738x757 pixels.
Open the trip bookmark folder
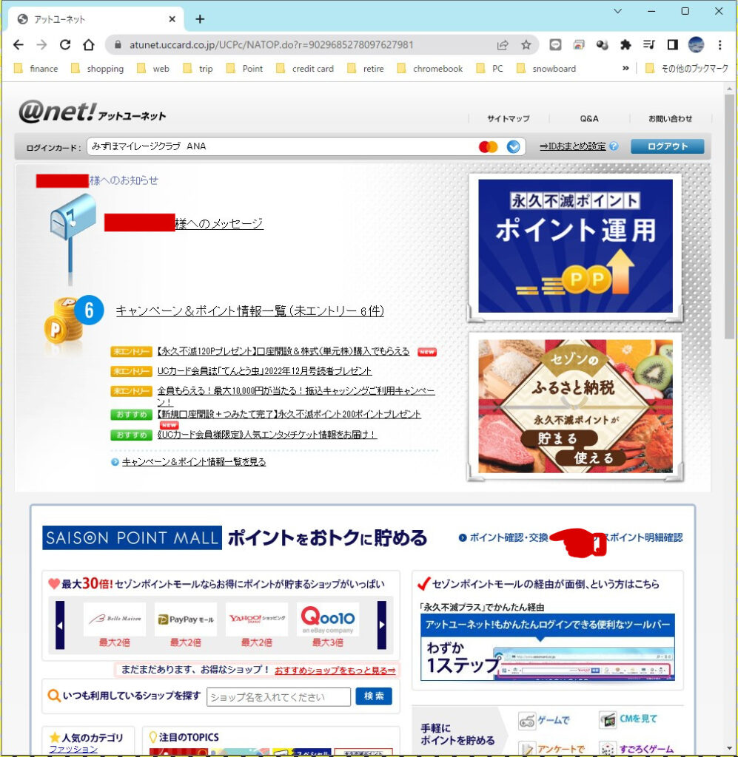click(x=198, y=69)
